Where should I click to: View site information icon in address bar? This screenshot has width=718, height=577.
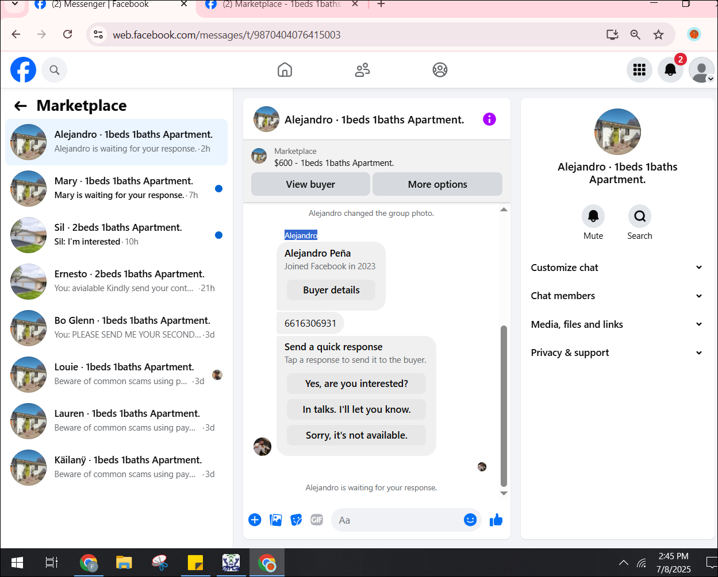click(99, 35)
